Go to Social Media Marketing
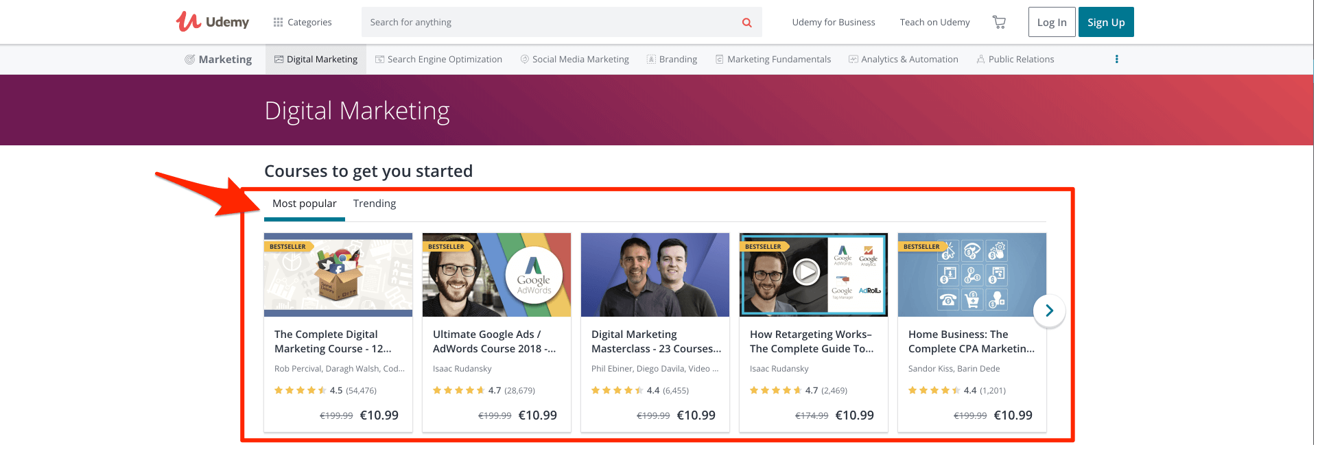 point(575,60)
